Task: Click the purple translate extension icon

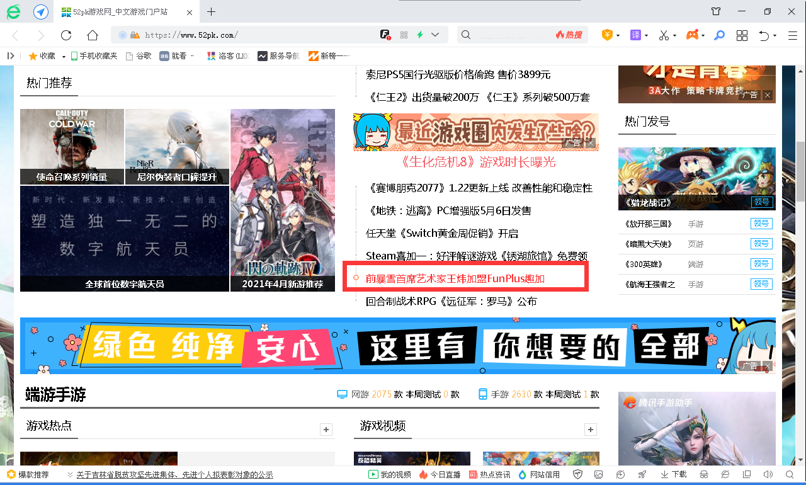Action: [x=635, y=35]
